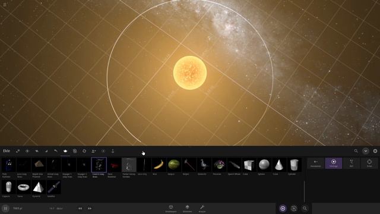Open the time step value field
This screenshot has width=380, height=214.
click(56, 209)
